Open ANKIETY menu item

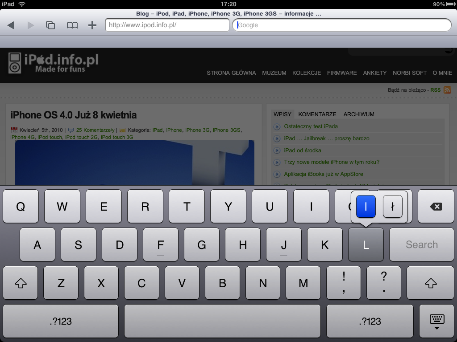[375, 73]
